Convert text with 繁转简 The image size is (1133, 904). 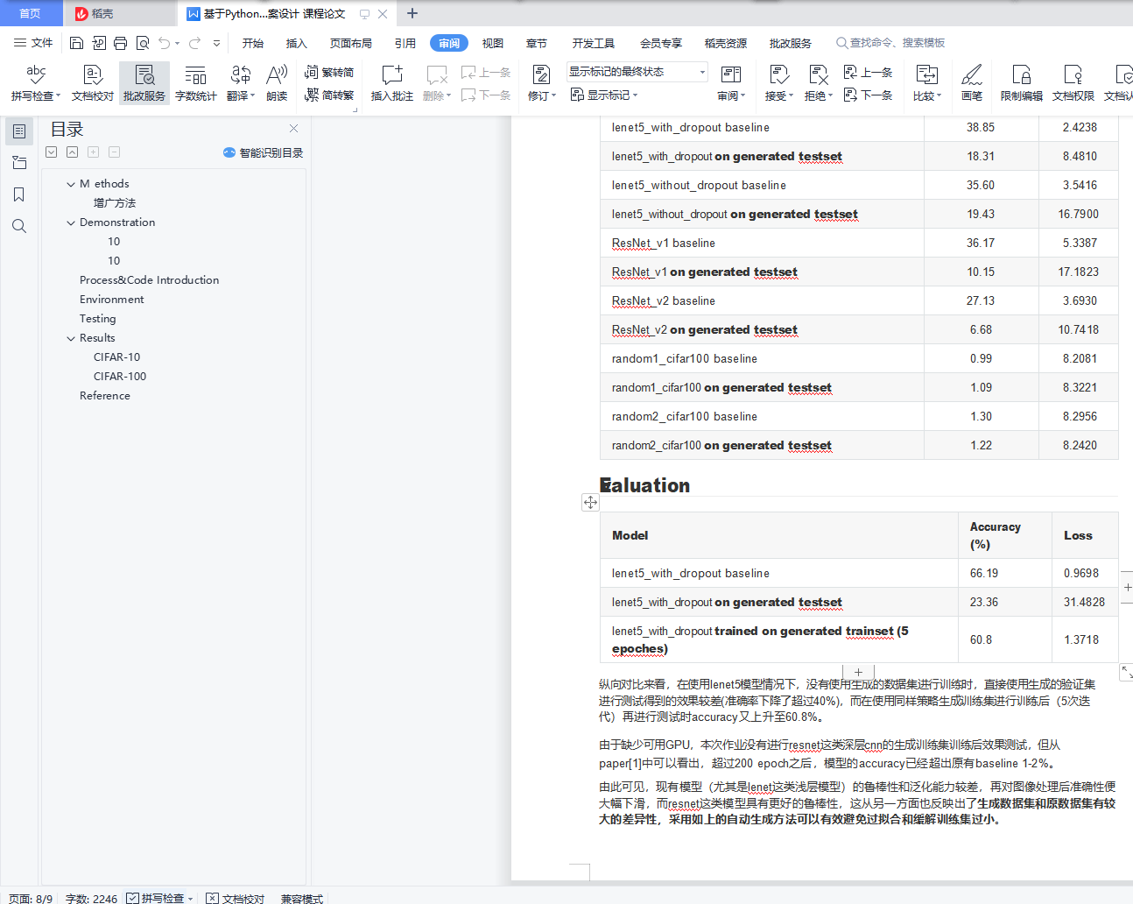(x=329, y=73)
